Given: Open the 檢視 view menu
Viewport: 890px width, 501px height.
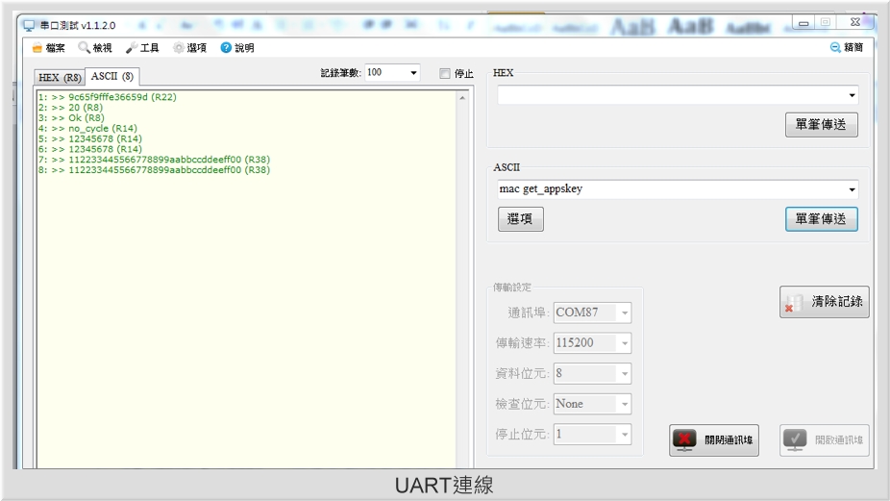Looking at the screenshot, I should coord(95,47).
